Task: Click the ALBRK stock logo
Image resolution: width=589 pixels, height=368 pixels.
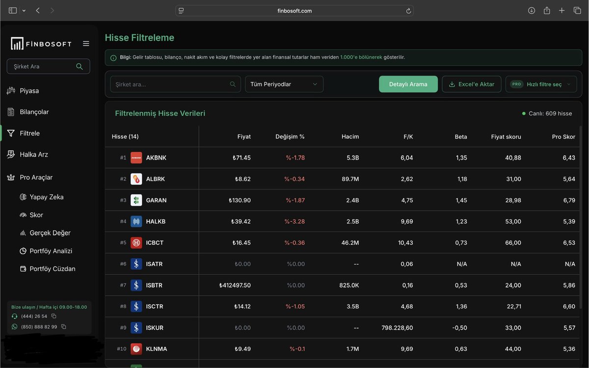Action: [136, 179]
